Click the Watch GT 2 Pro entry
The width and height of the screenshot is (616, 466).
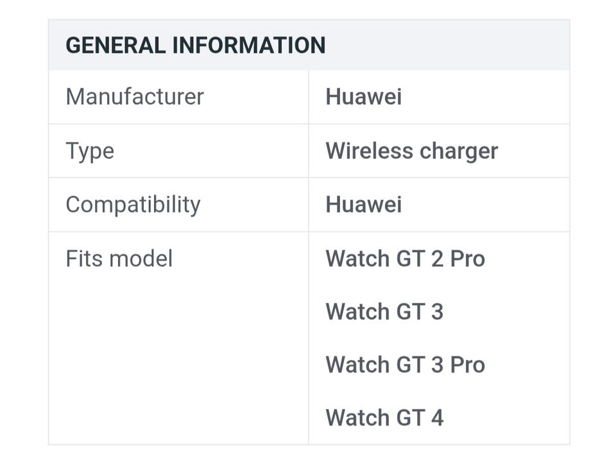click(405, 259)
